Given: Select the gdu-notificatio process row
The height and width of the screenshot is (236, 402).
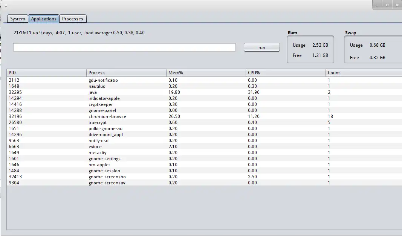Looking at the screenshot, I should 204,80.
